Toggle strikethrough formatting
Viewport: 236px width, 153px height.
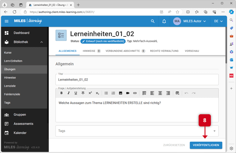83,93
